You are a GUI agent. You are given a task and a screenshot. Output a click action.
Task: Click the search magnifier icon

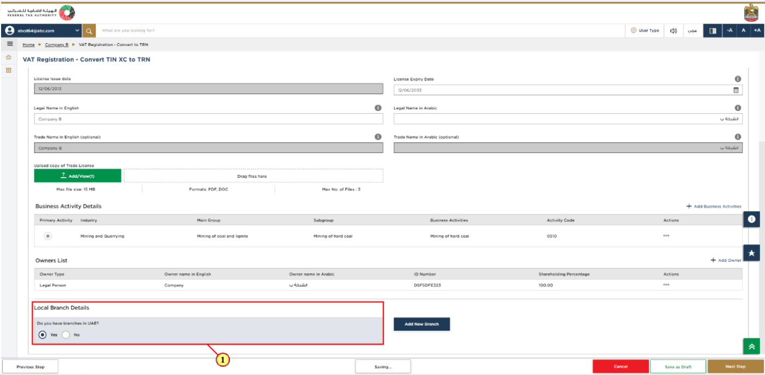click(89, 31)
